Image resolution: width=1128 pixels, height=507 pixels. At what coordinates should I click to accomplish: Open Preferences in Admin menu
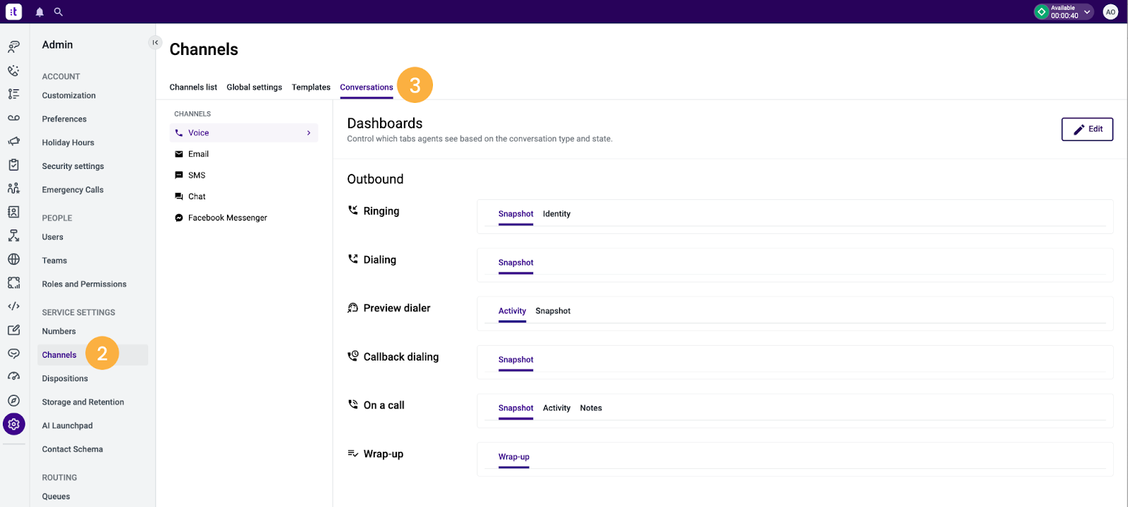pos(64,119)
